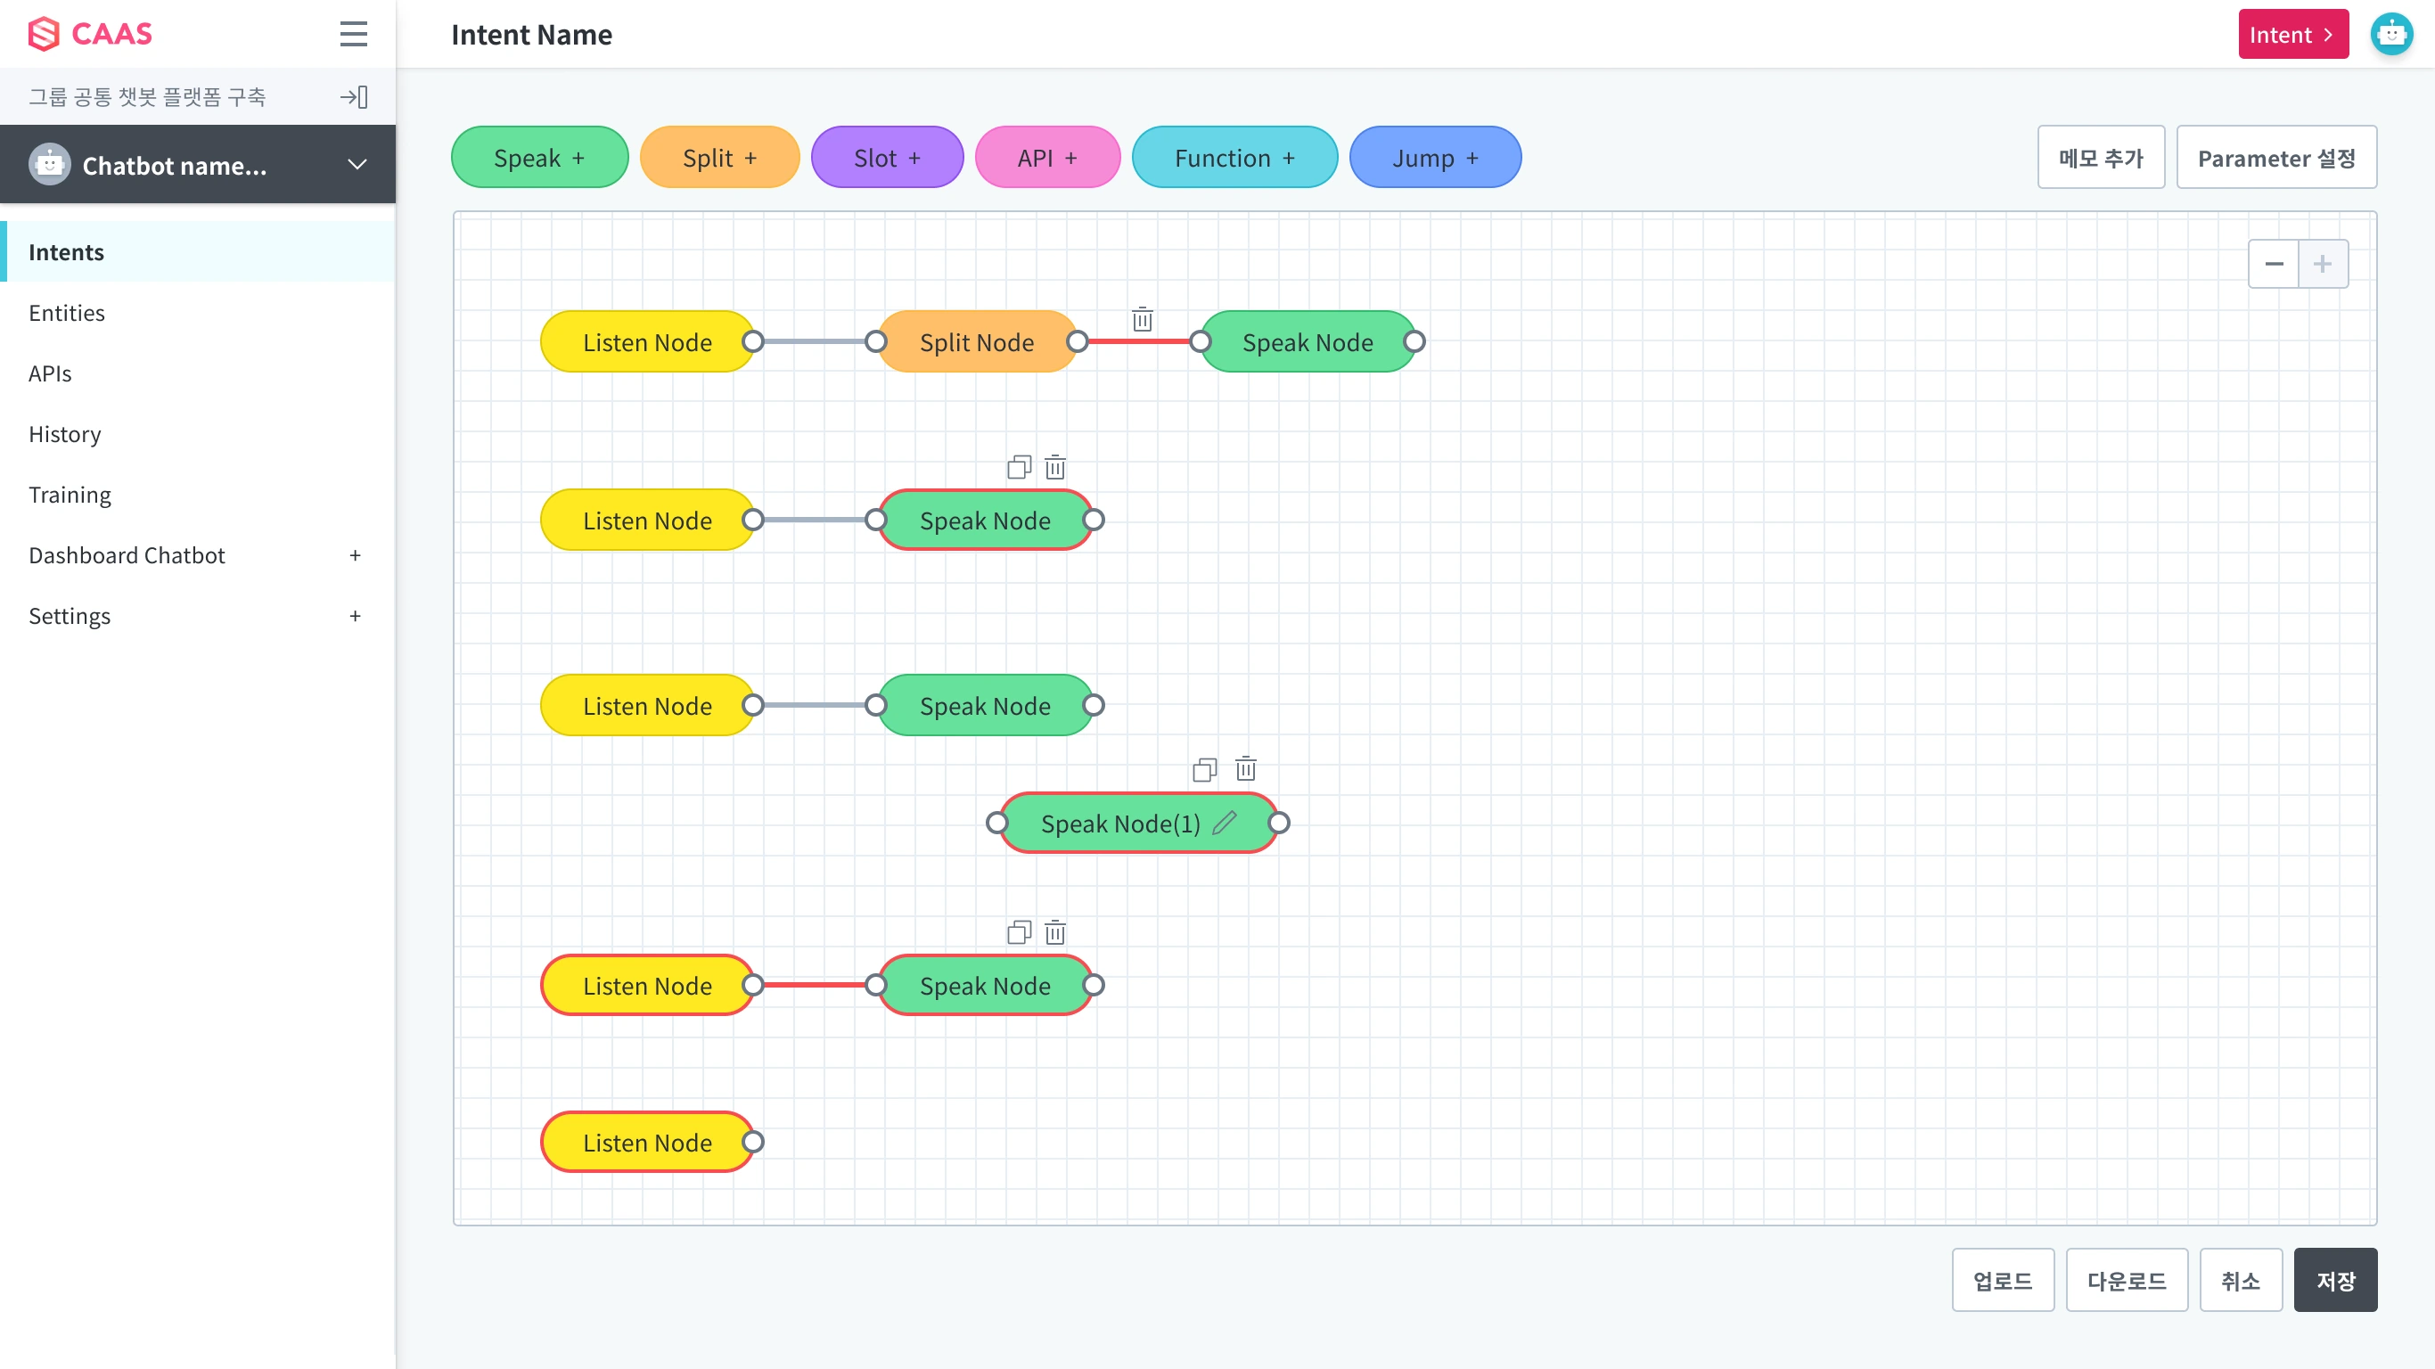
Task: Zoom out the canvas with minus button
Action: click(x=2274, y=264)
